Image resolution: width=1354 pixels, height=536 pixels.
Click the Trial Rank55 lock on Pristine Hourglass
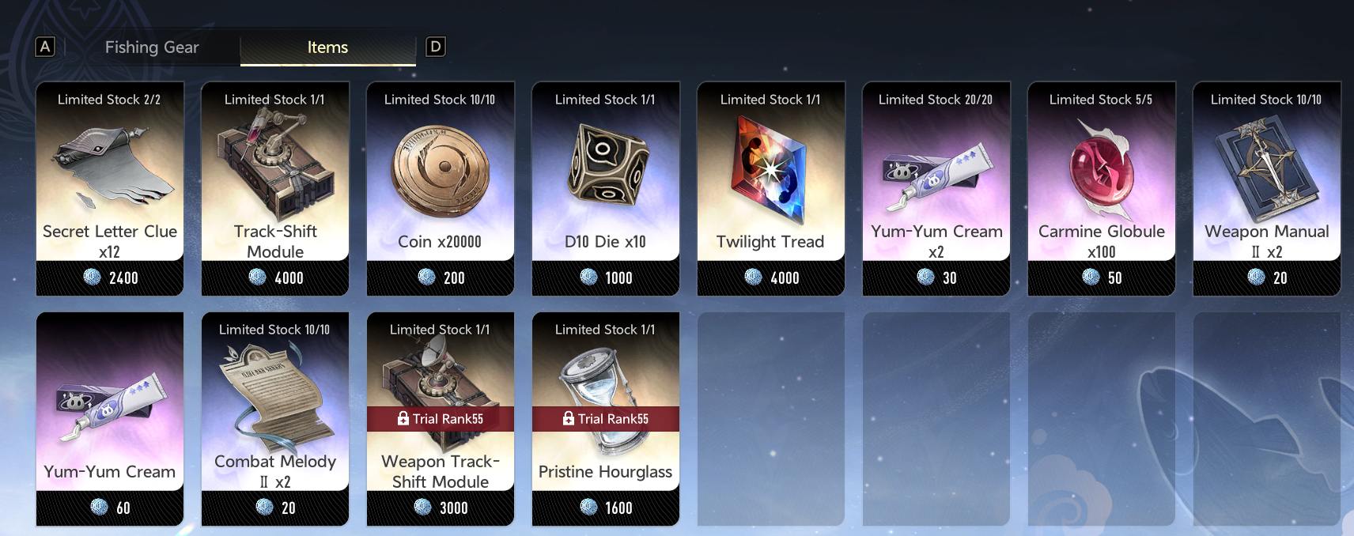pyautogui.click(x=606, y=419)
